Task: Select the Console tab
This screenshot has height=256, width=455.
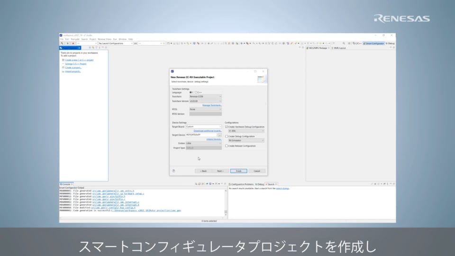Action: [x=66, y=184]
